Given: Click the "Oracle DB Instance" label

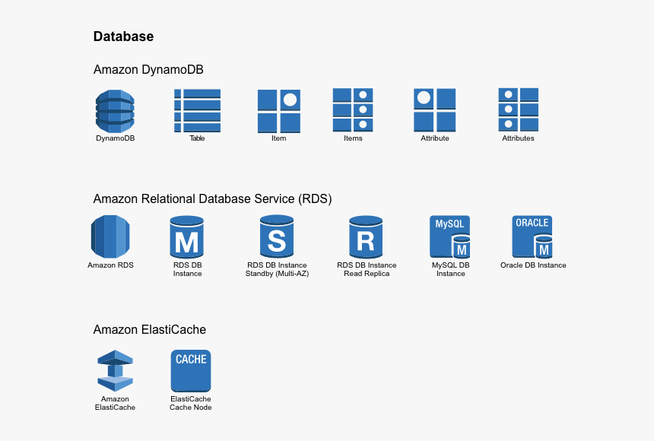Looking at the screenshot, I should [x=533, y=265].
